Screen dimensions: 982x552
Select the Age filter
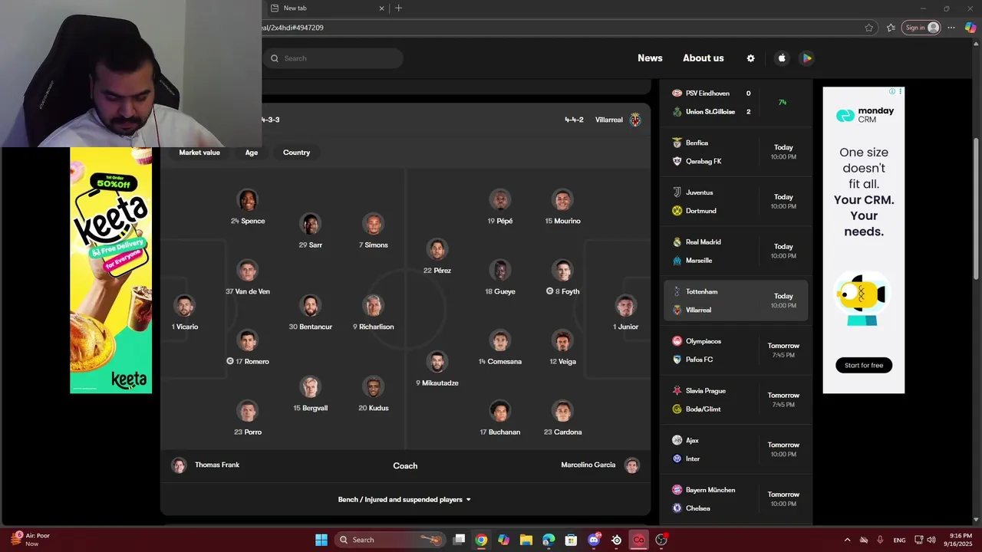252,153
